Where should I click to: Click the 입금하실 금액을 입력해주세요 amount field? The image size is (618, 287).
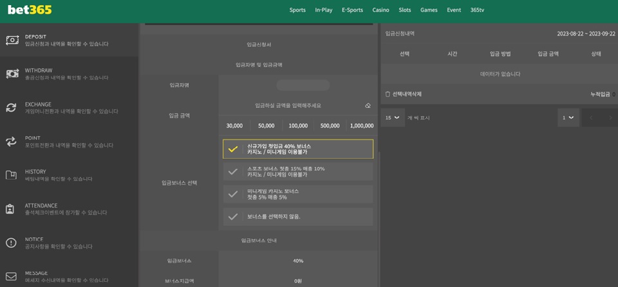(x=288, y=106)
